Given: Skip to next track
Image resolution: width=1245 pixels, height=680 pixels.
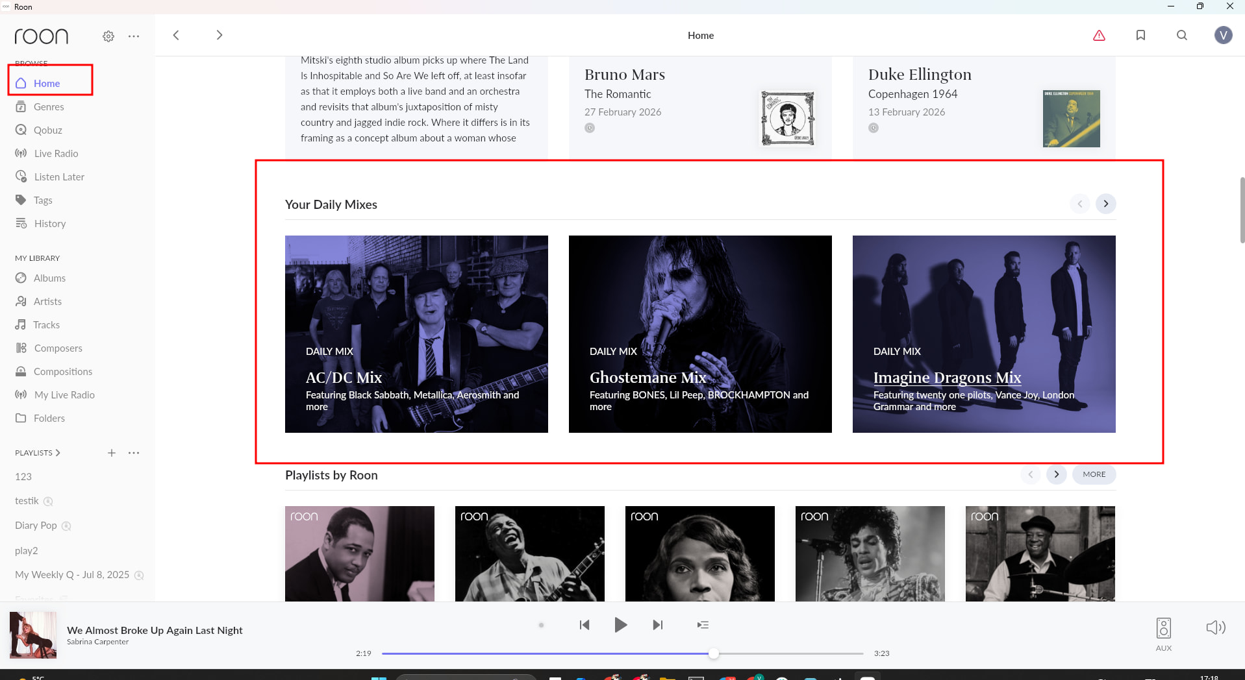Looking at the screenshot, I should (x=658, y=625).
